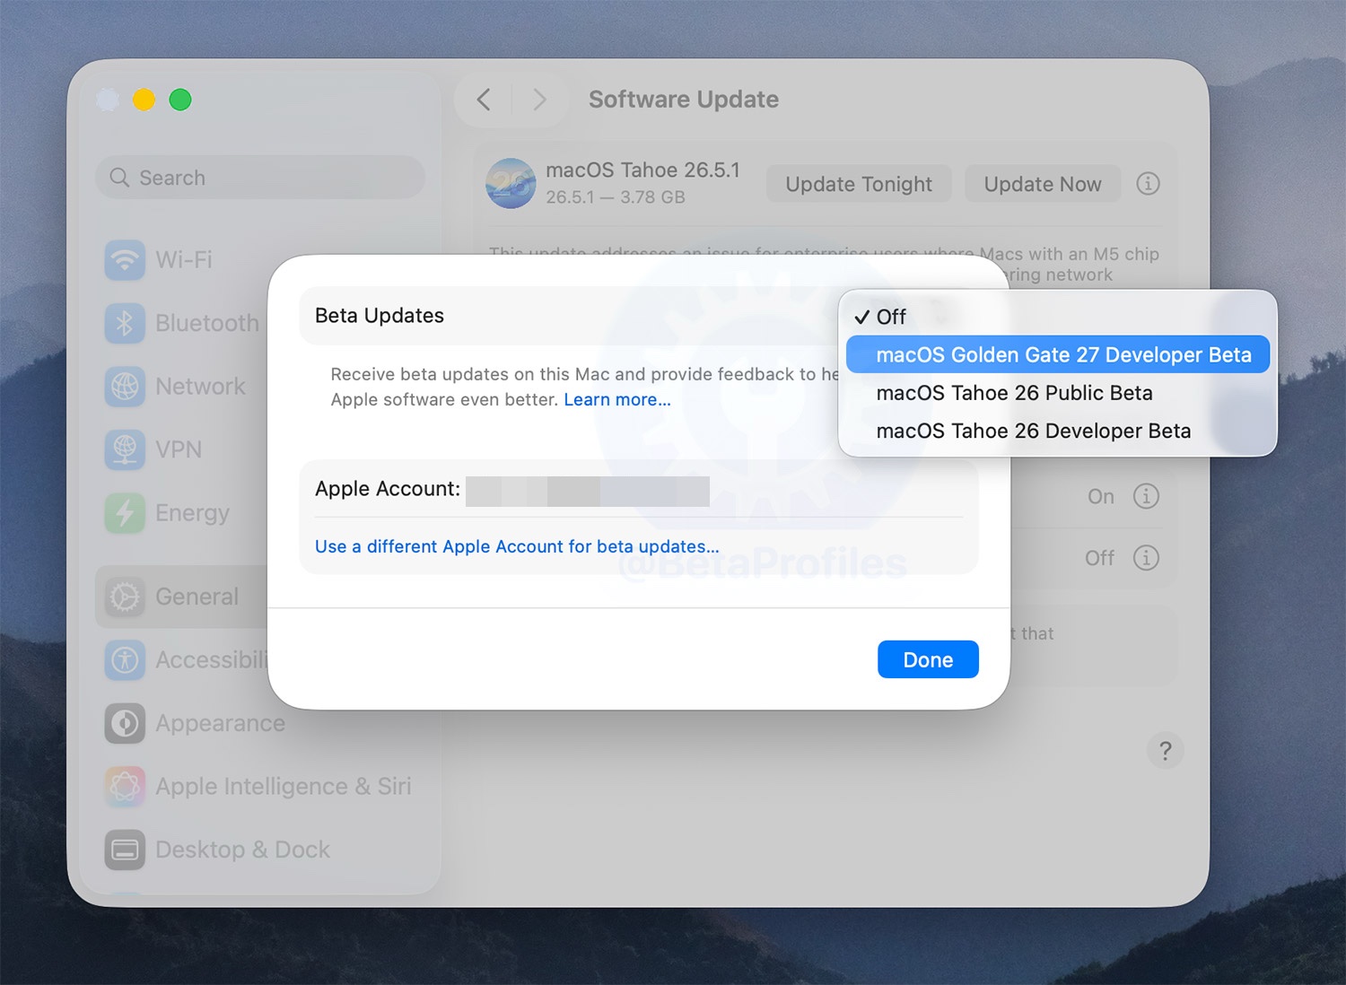Screen dimensions: 1346x985
Task: Open the help question mark button
Action: click(1165, 751)
